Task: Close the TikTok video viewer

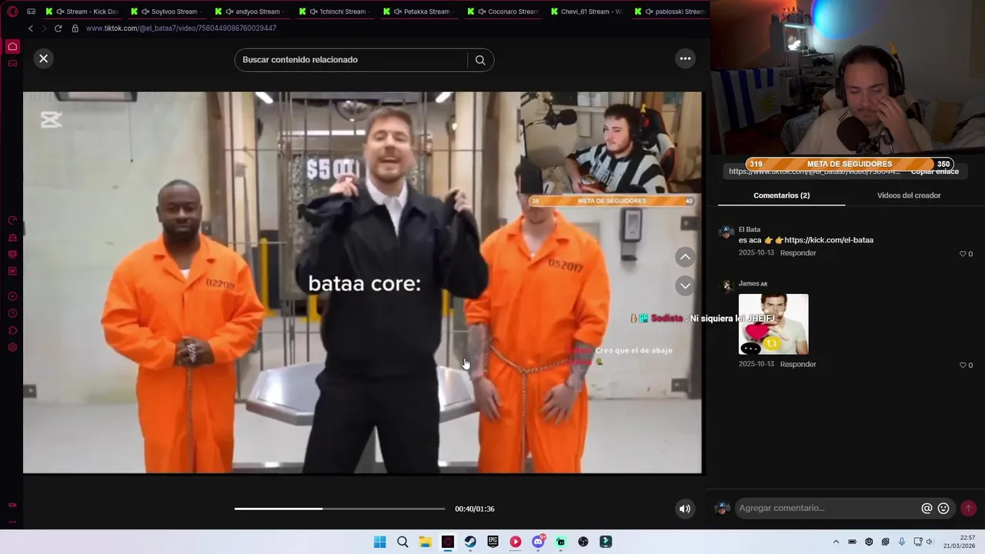Action: pos(44,58)
